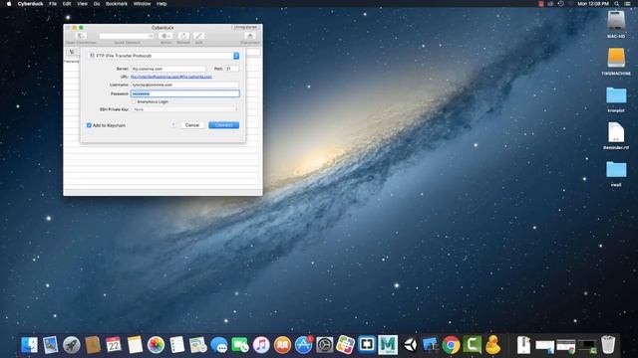Open the Edit menu

[67, 4]
